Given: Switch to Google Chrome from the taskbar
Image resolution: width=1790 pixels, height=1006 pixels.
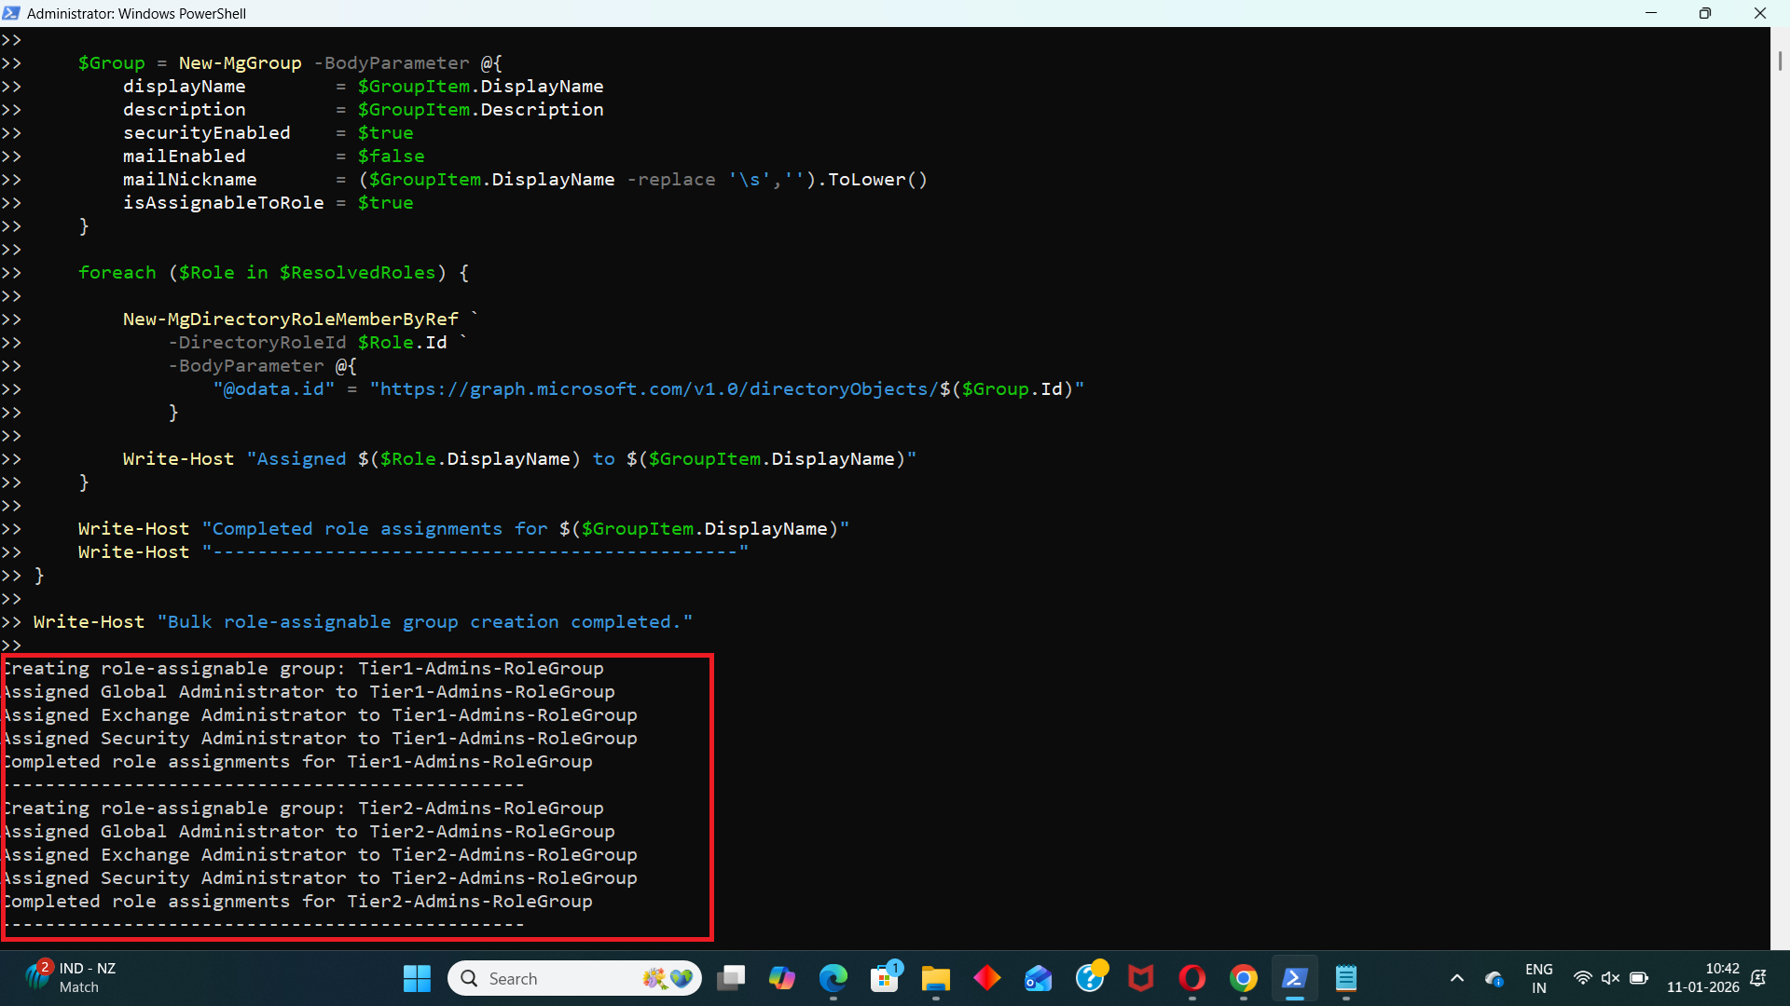Looking at the screenshot, I should 1243,978.
